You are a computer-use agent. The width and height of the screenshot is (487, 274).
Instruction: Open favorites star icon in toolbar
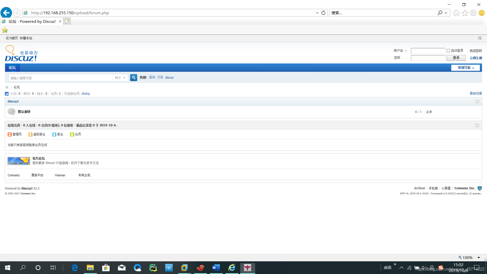click(465, 13)
